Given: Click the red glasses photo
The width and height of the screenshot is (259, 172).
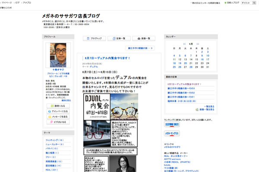Looking at the screenshot, I should [x=97, y=134].
